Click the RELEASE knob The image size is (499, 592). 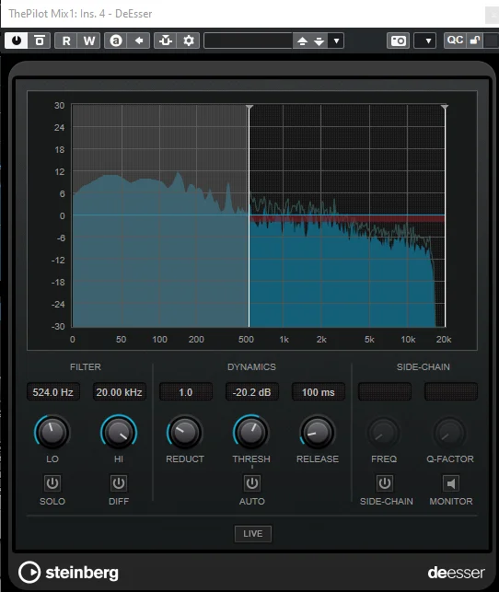click(x=318, y=433)
